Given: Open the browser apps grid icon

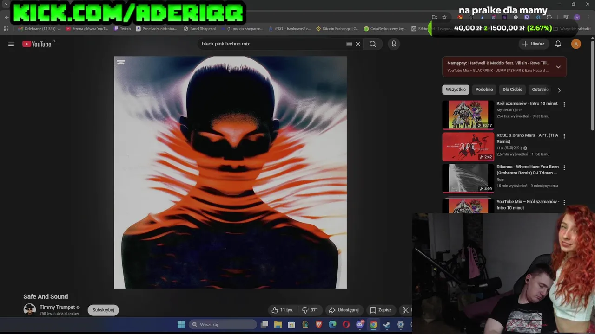Looking at the screenshot, I should point(6,29).
